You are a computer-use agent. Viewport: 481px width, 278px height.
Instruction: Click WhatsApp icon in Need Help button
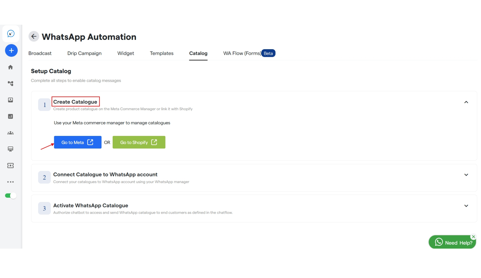click(x=439, y=242)
